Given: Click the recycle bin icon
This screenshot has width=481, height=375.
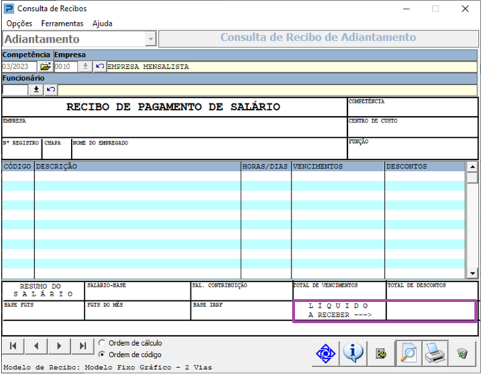Looking at the screenshot, I should click(x=462, y=353).
